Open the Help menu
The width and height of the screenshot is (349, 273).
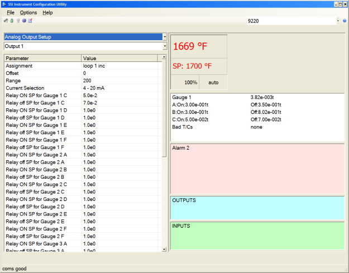pyautogui.click(x=47, y=12)
